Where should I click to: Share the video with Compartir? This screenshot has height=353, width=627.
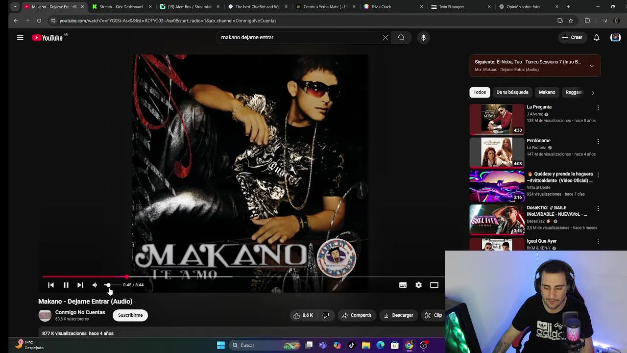[x=357, y=315]
